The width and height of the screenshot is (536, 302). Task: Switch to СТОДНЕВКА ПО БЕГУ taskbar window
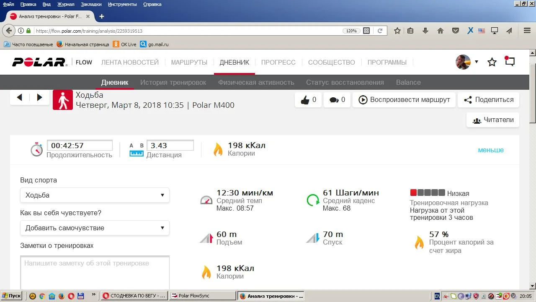coord(134,296)
